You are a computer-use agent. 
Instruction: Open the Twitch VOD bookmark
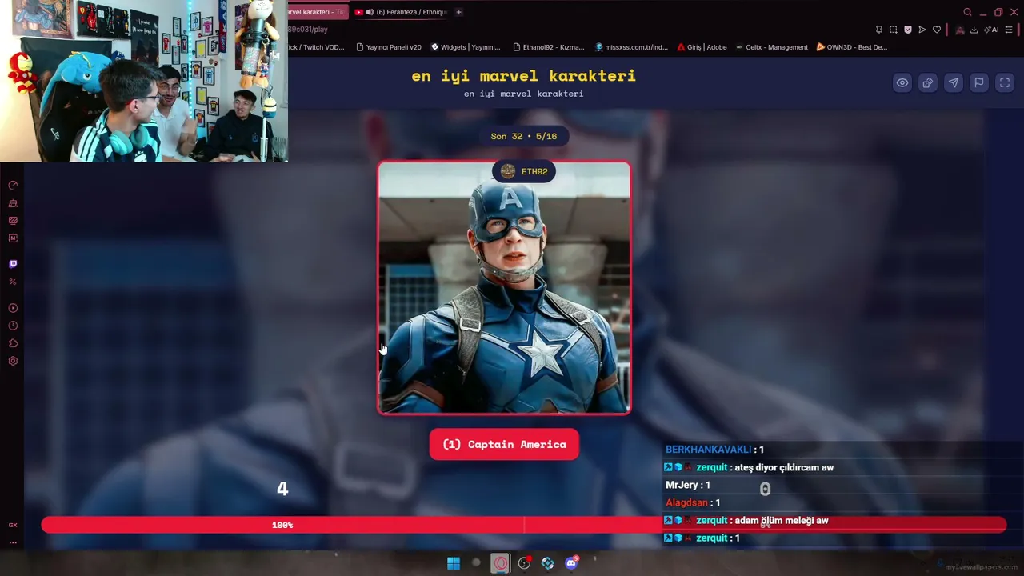click(316, 47)
